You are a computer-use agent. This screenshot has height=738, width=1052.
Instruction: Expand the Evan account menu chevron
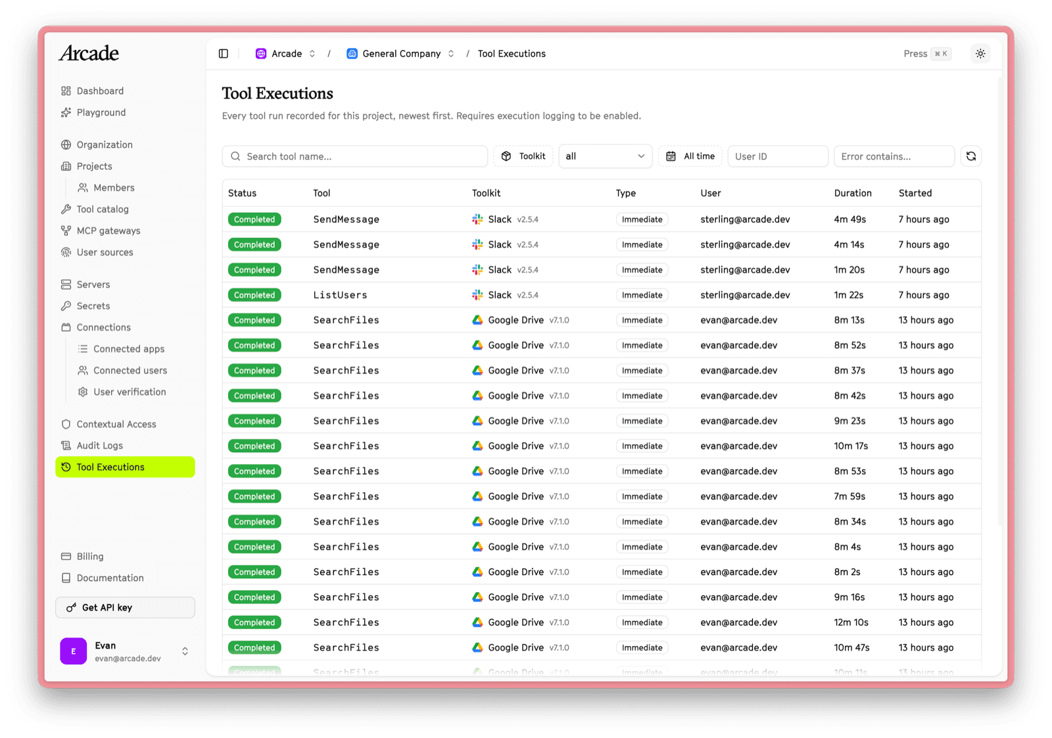[185, 651]
